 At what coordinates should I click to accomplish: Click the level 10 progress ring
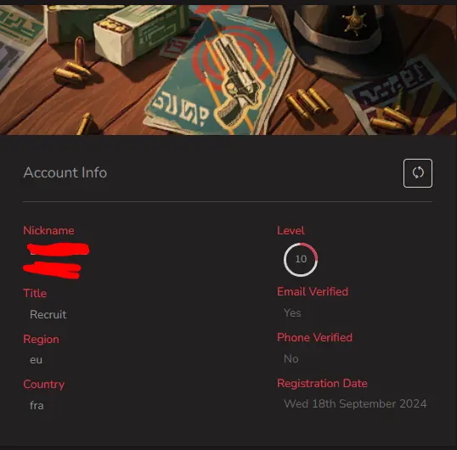pyautogui.click(x=301, y=259)
